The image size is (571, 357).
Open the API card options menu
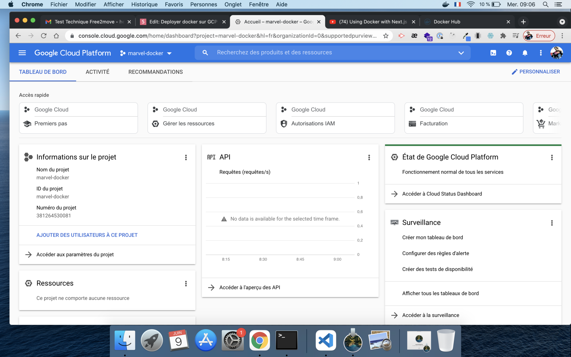coord(369,158)
